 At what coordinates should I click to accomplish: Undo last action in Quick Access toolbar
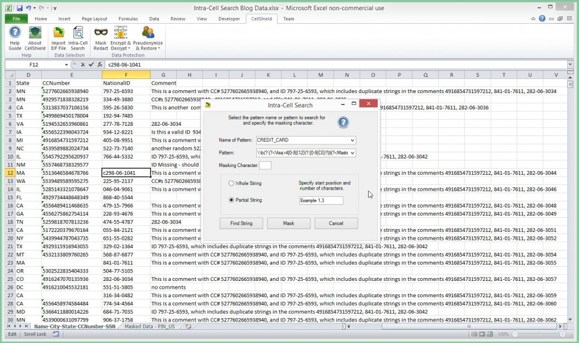click(x=28, y=8)
